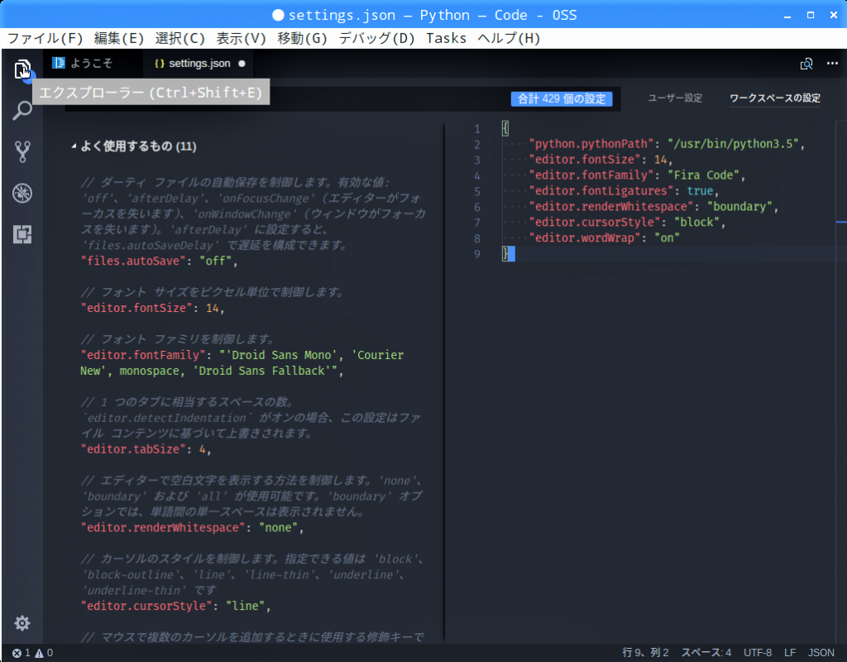
Task: Open the JSON language mode selector
Action: point(821,653)
